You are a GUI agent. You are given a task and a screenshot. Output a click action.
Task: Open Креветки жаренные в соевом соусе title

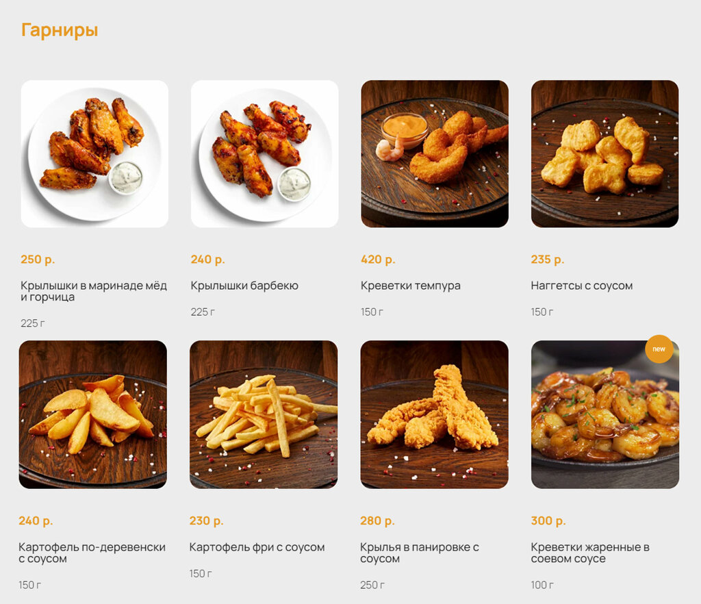click(x=590, y=553)
